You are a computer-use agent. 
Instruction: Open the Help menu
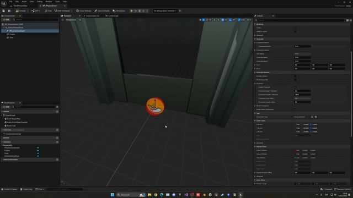(65, 2)
